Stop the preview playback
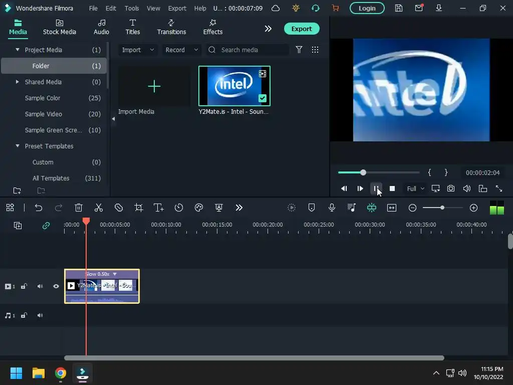The width and height of the screenshot is (513, 385). 392,188
